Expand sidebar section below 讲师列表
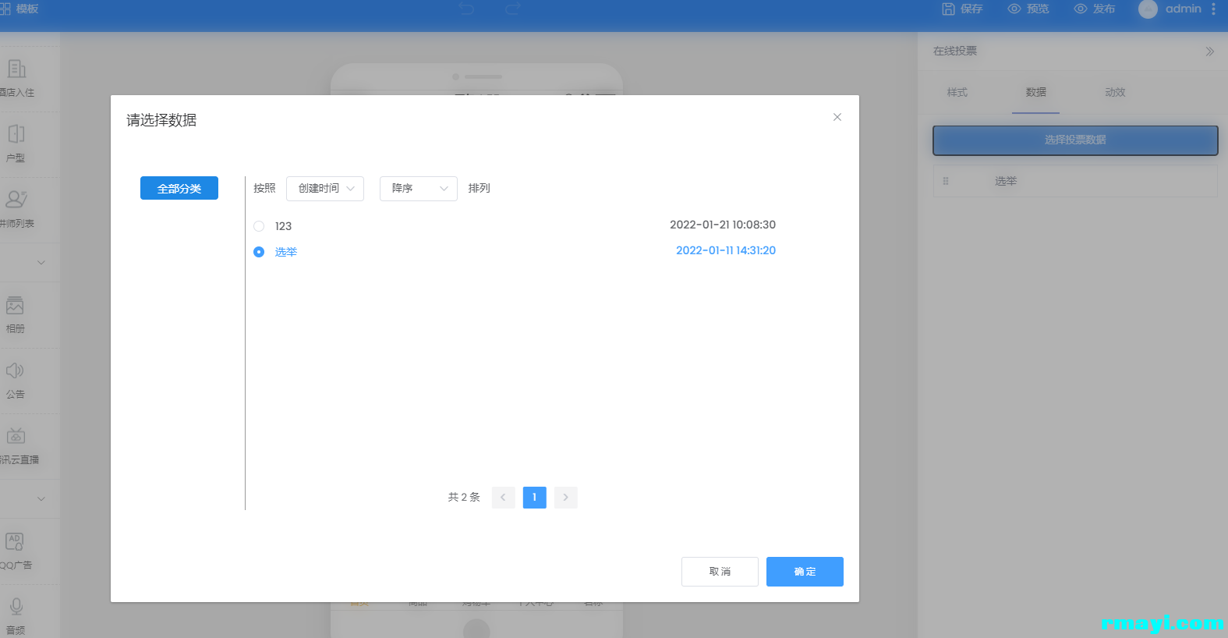This screenshot has height=638, width=1228. coord(41,263)
